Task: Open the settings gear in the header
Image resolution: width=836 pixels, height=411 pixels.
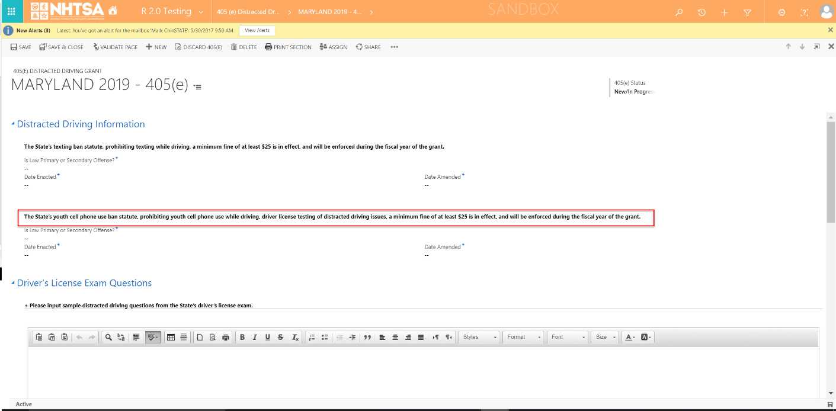Action: pyautogui.click(x=781, y=12)
